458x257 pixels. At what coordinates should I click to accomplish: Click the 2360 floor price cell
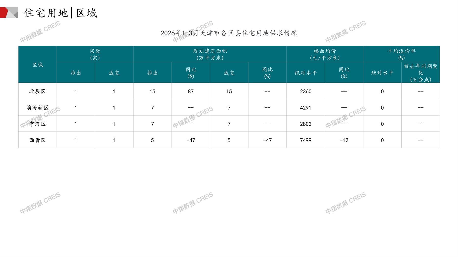tap(305, 91)
